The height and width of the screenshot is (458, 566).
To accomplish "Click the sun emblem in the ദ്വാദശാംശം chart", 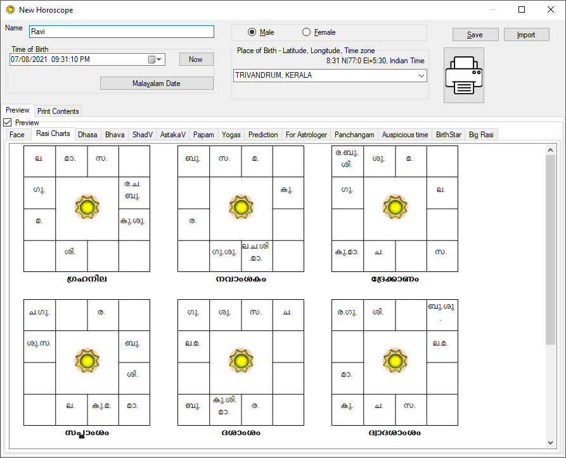I will (395, 361).
